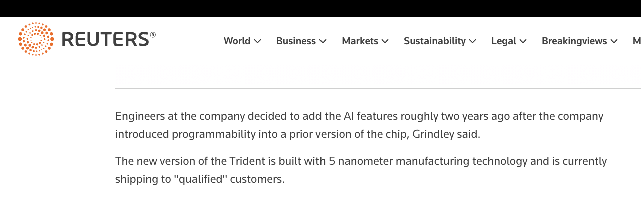Expand the Business dropdown arrow
This screenshot has width=641, height=201.
[323, 41]
